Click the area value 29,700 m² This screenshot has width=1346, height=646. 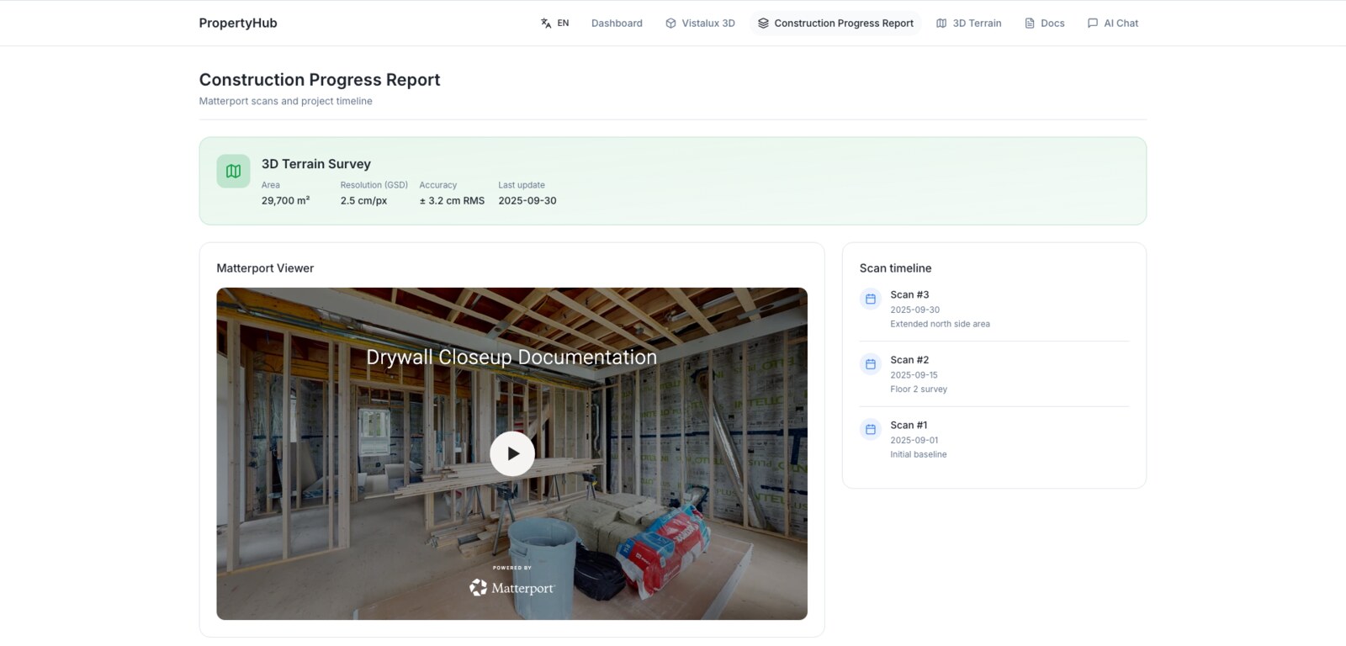click(x=285, y=200)
